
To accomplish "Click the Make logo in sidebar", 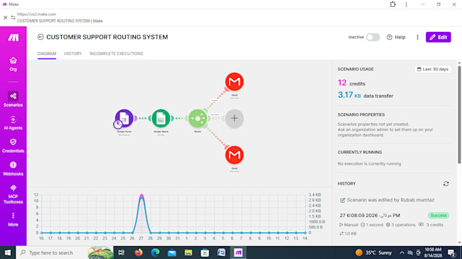I will [14, 37].
